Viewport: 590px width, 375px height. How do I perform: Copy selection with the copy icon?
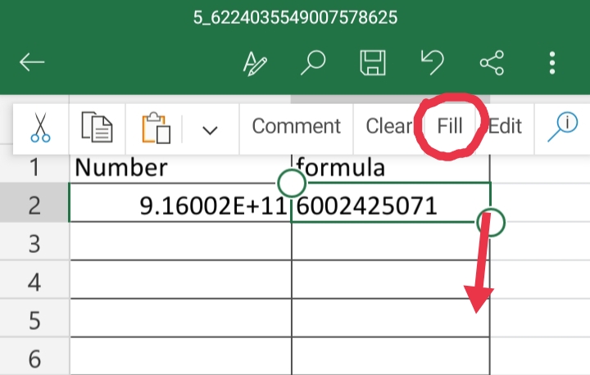tap(97, 127)
